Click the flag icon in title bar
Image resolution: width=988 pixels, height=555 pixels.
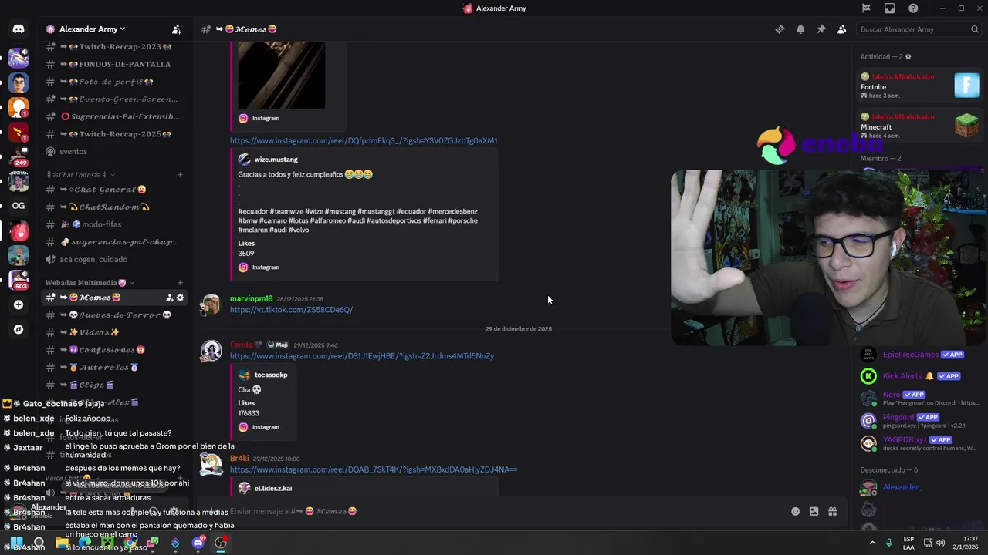866,8
